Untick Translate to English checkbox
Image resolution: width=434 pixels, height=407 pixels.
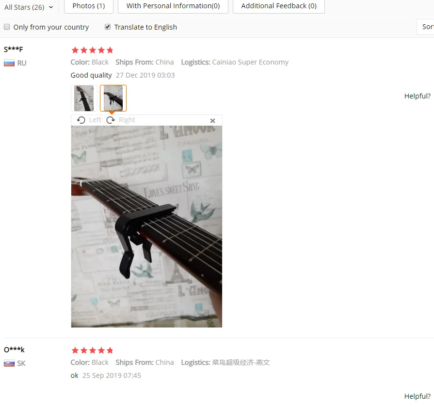(x=108, y=27)
